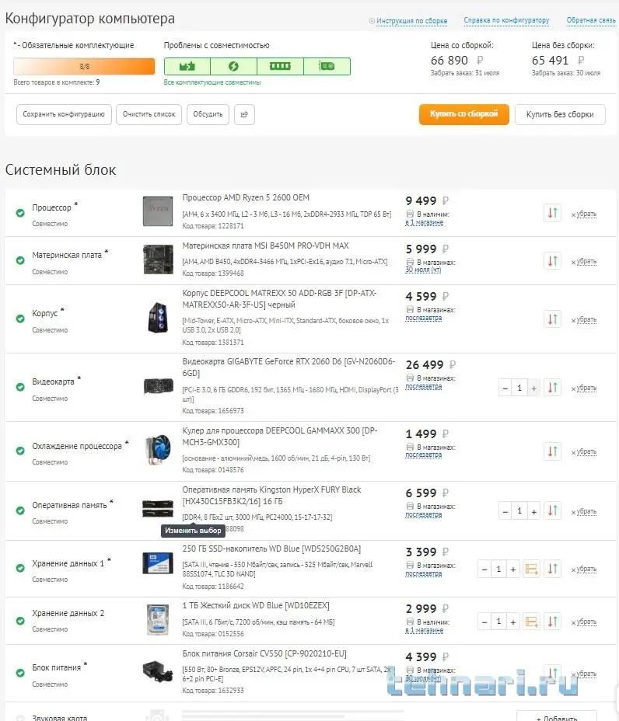Open motherboard compatibility indicator icon

click(187, 66)
